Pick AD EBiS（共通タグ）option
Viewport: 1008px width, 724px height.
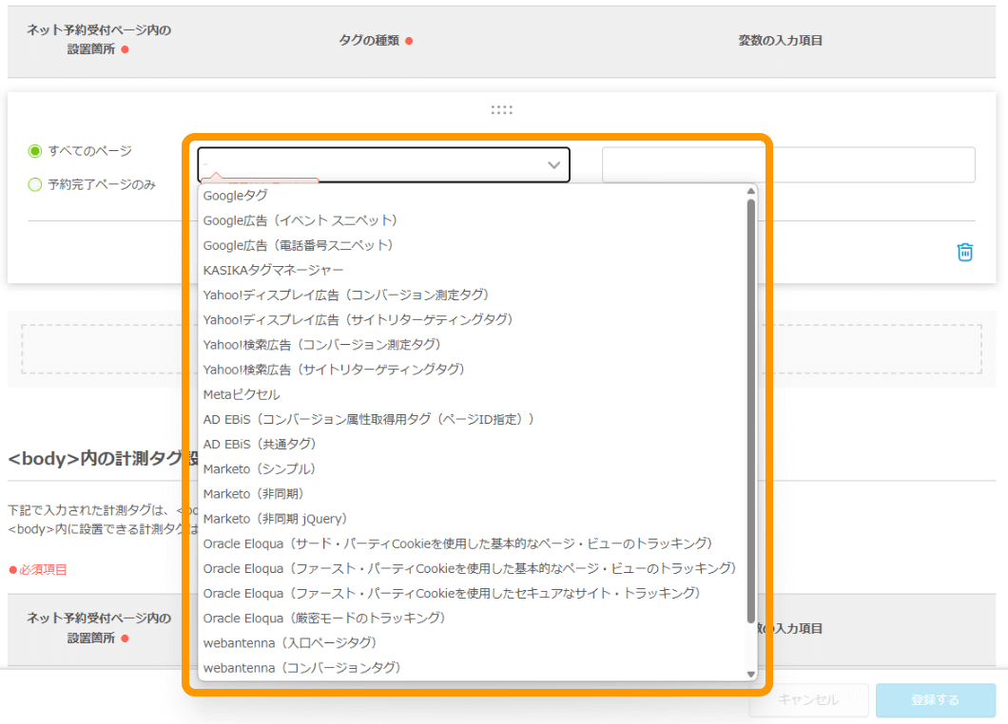tap(474, 444)
